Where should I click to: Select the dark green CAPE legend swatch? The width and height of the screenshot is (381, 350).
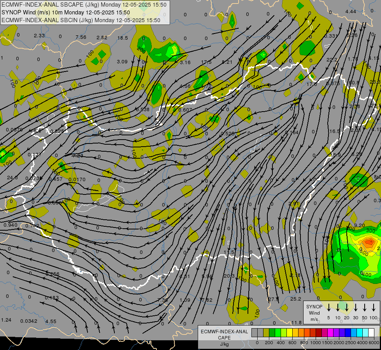click(272, 332)
